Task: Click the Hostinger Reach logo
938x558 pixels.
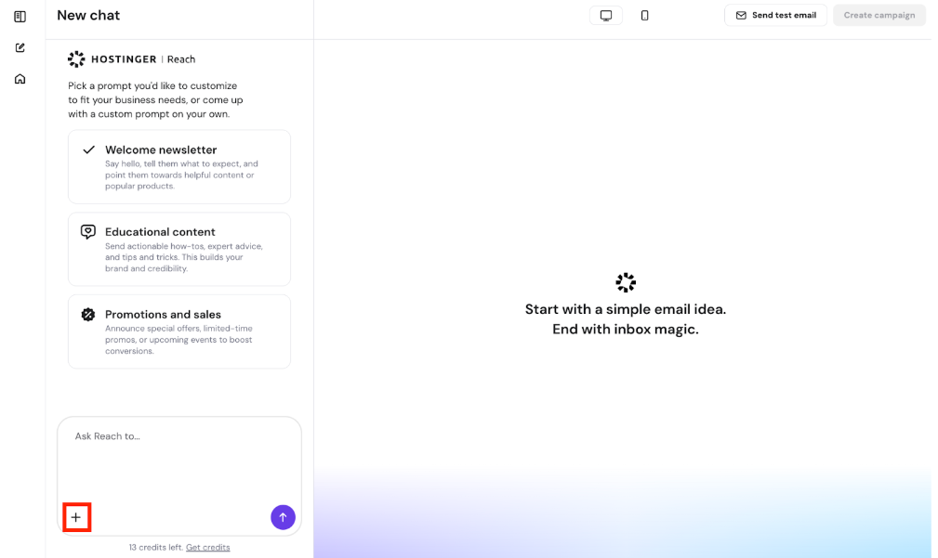Action: (131, 59)
